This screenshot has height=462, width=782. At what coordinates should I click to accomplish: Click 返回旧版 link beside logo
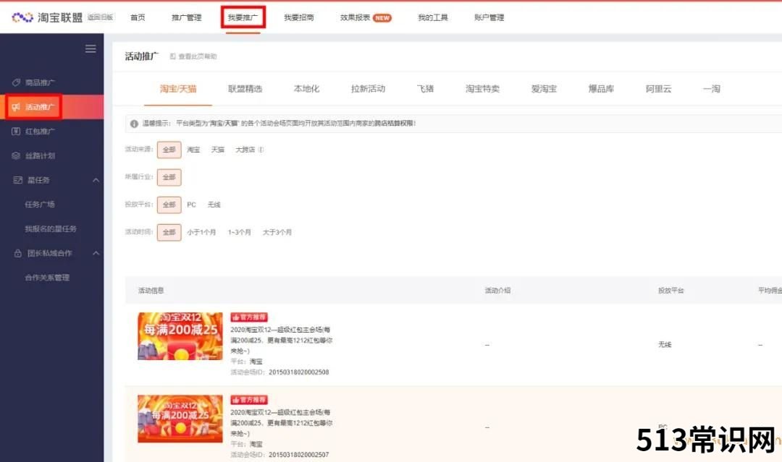click(x=100, y=17)
